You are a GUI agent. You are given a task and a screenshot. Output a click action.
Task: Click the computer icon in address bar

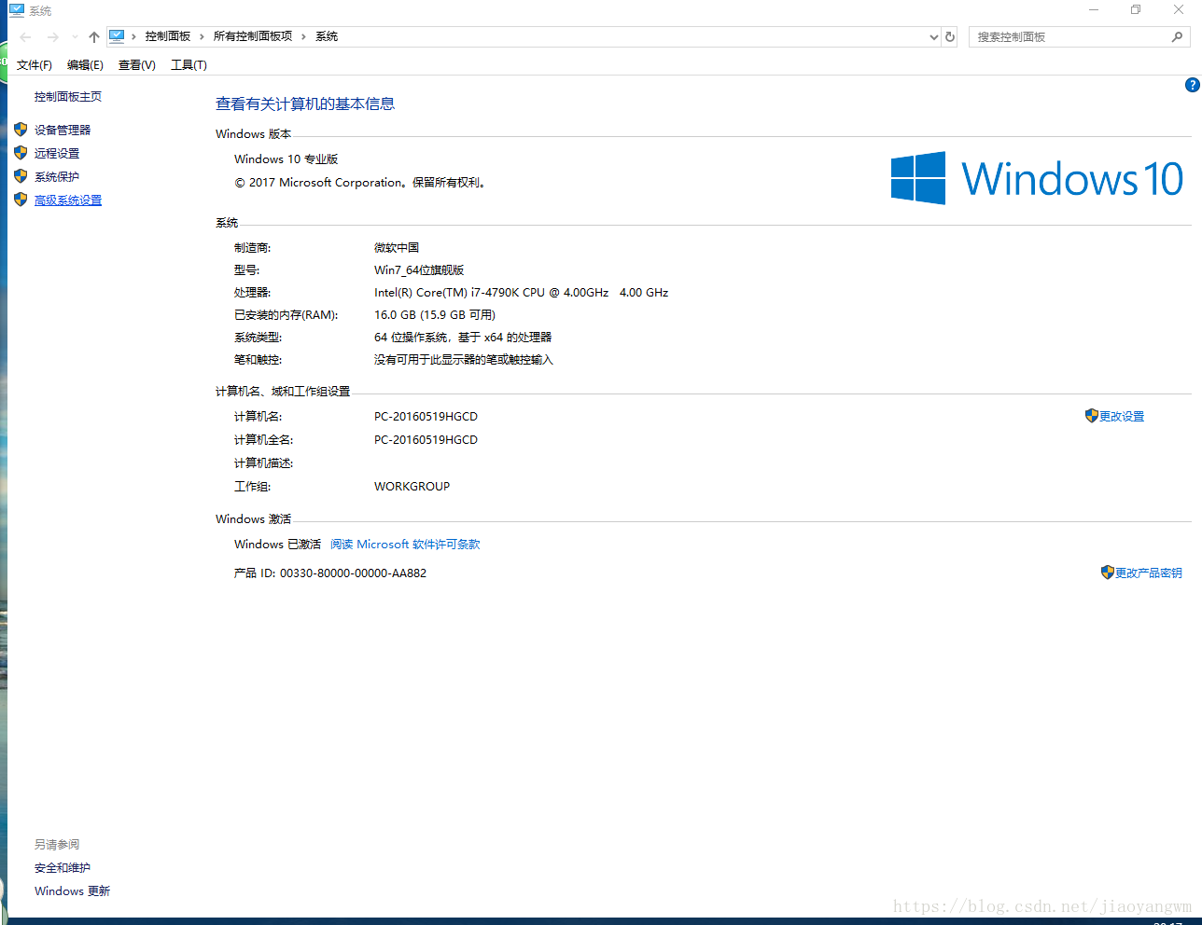click(117, 36)
